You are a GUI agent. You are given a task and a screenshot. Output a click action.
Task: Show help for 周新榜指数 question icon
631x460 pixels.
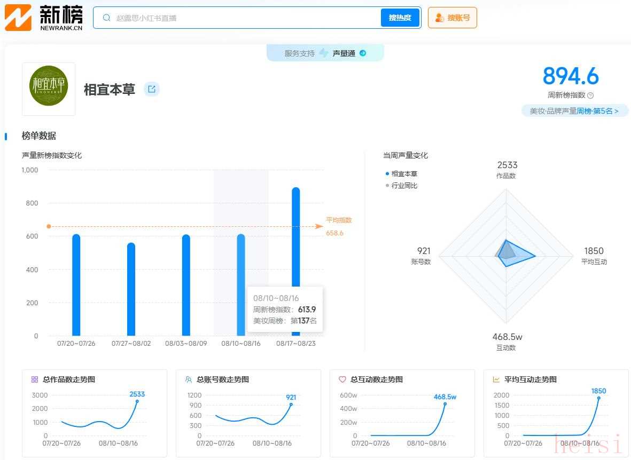(x=590, y=96)
